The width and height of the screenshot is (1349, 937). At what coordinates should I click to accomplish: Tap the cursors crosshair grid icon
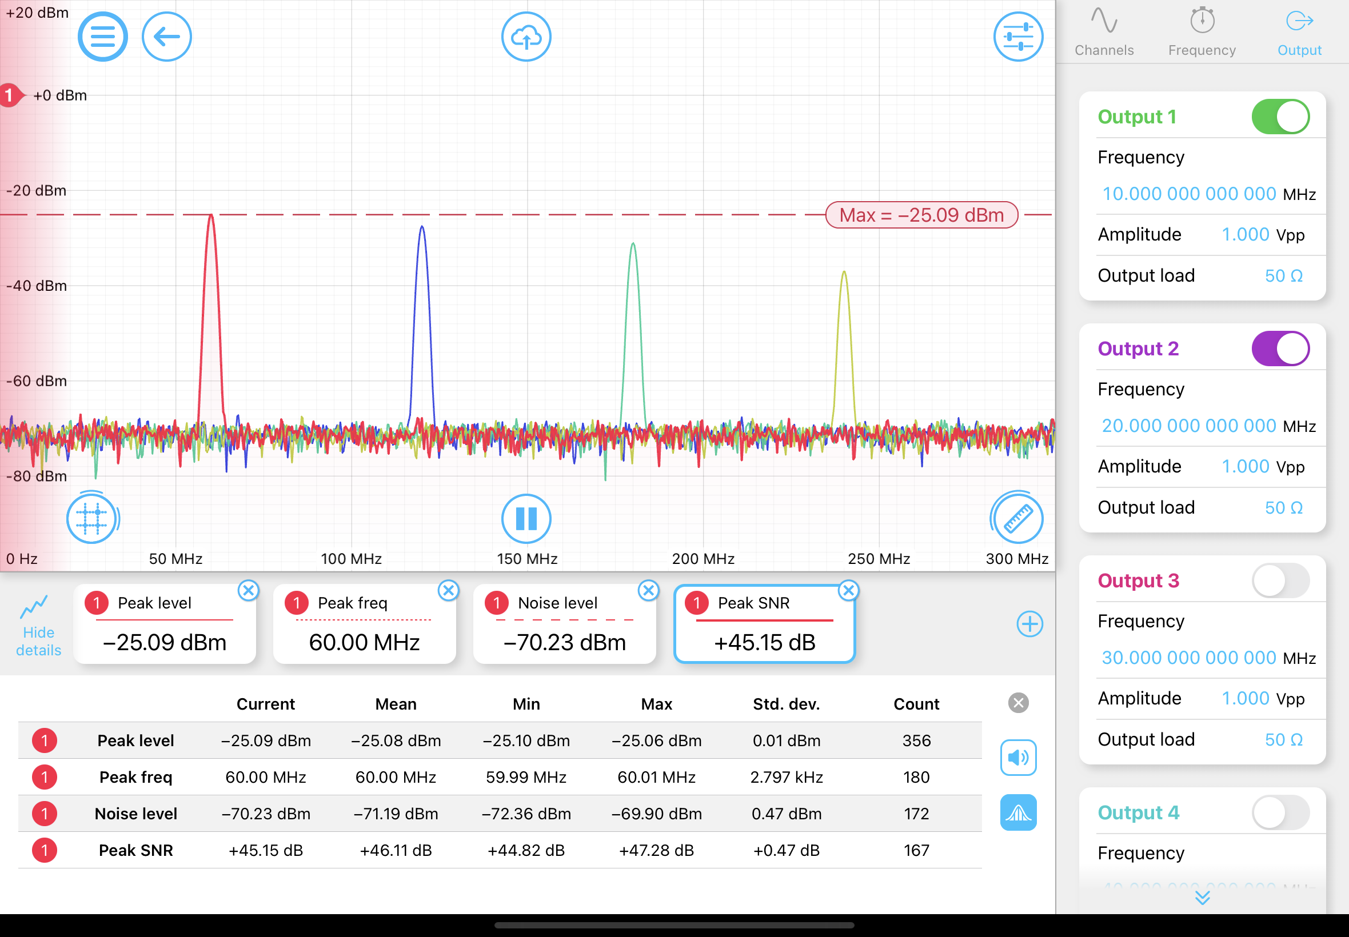(x=91, y=518)
